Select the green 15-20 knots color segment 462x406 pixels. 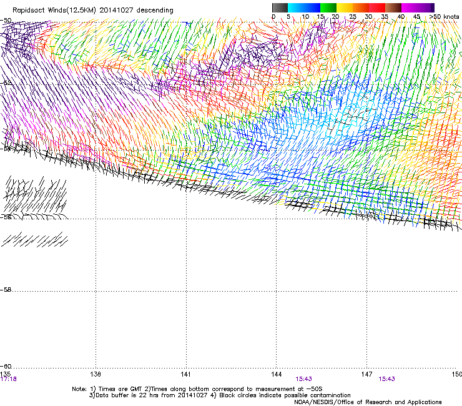point(328,7)
